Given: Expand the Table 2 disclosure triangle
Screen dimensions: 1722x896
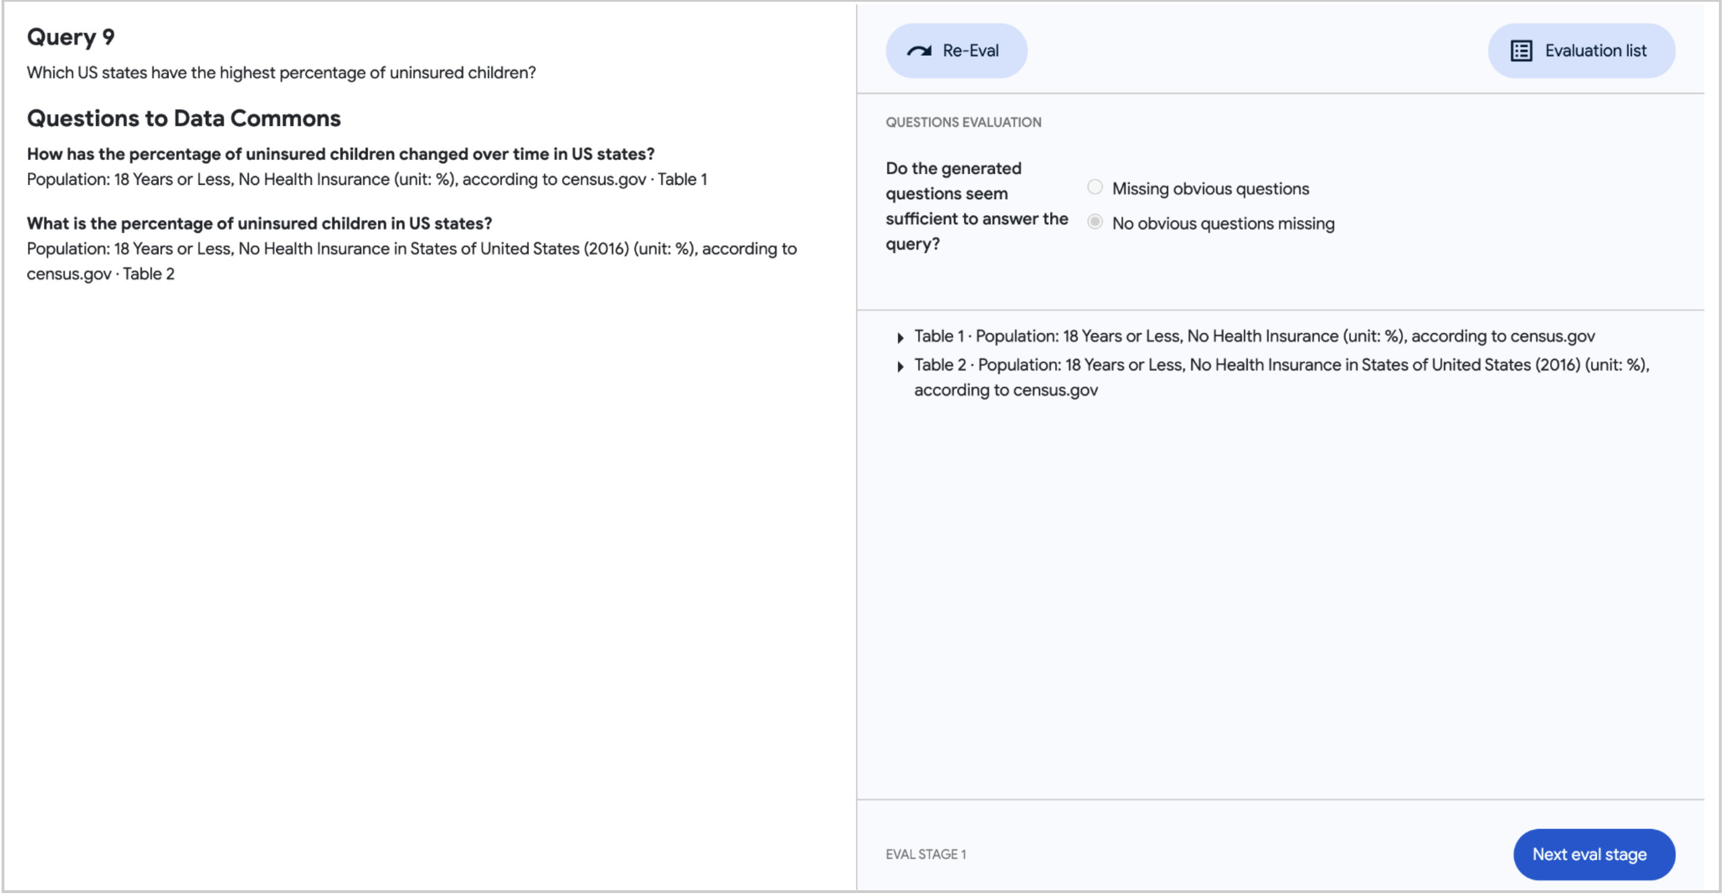Looking at the screenshot, I should tap(900, 367).
